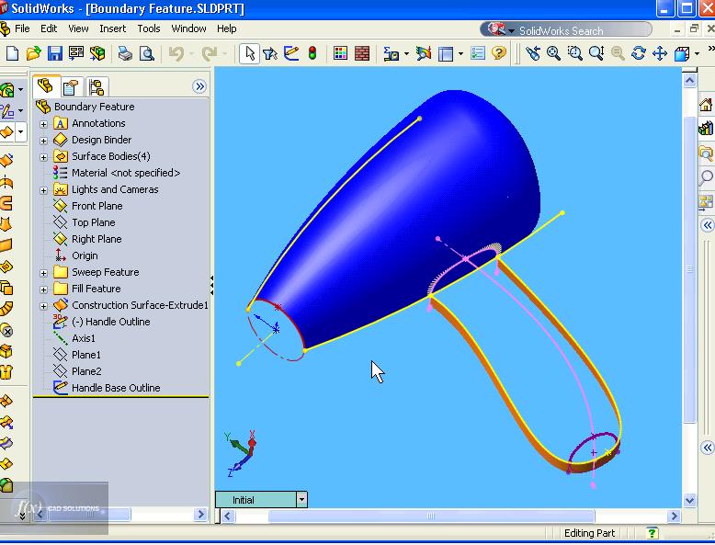Open the Edit menu

(x=49, y=28)
